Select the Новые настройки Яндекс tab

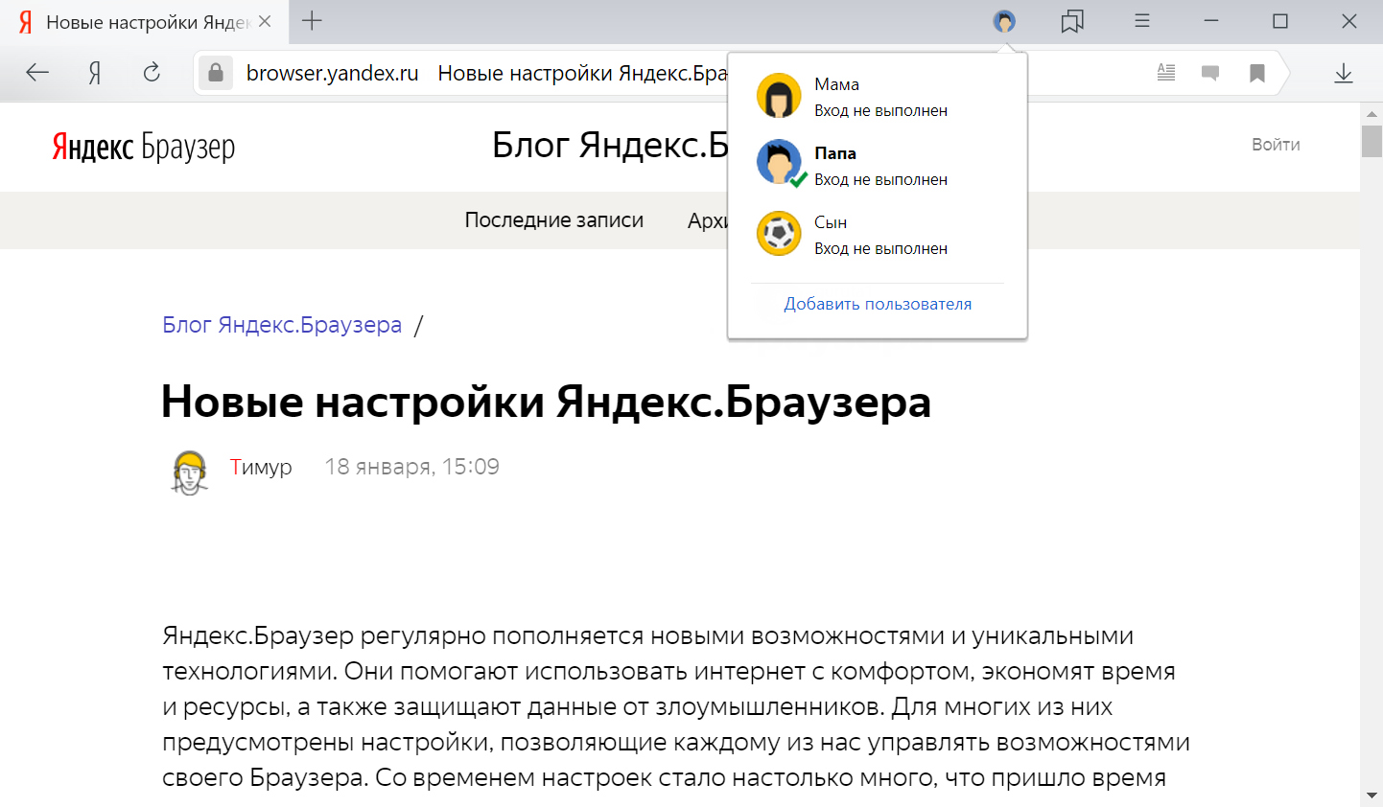(144, 22)
